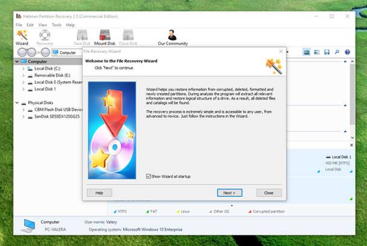The height and width of the screenshot is (246, 367).
Task: Open search with the magnifier icon
Action: tap(337, 52)
